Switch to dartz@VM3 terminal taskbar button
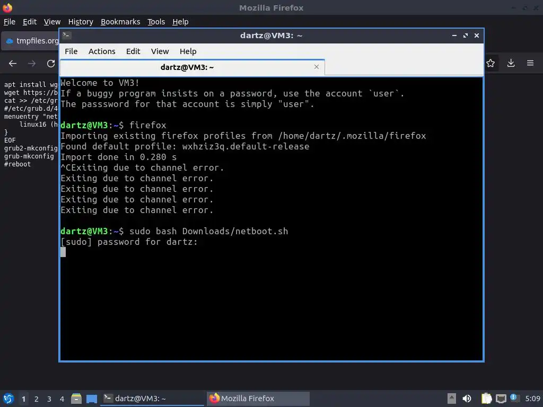 pos(152,399)
